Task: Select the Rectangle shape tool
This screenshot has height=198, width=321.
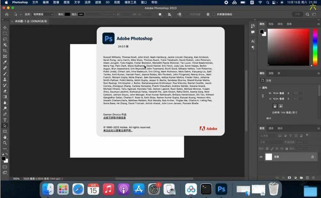Action: tap(5, 132)
